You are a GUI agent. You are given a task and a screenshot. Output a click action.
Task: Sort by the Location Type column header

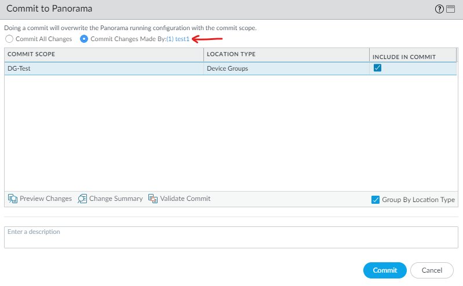point(286,54)
